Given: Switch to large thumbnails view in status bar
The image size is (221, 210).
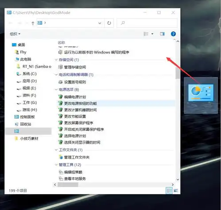Looking at the screenshot, I should click(x=176, y=191).
